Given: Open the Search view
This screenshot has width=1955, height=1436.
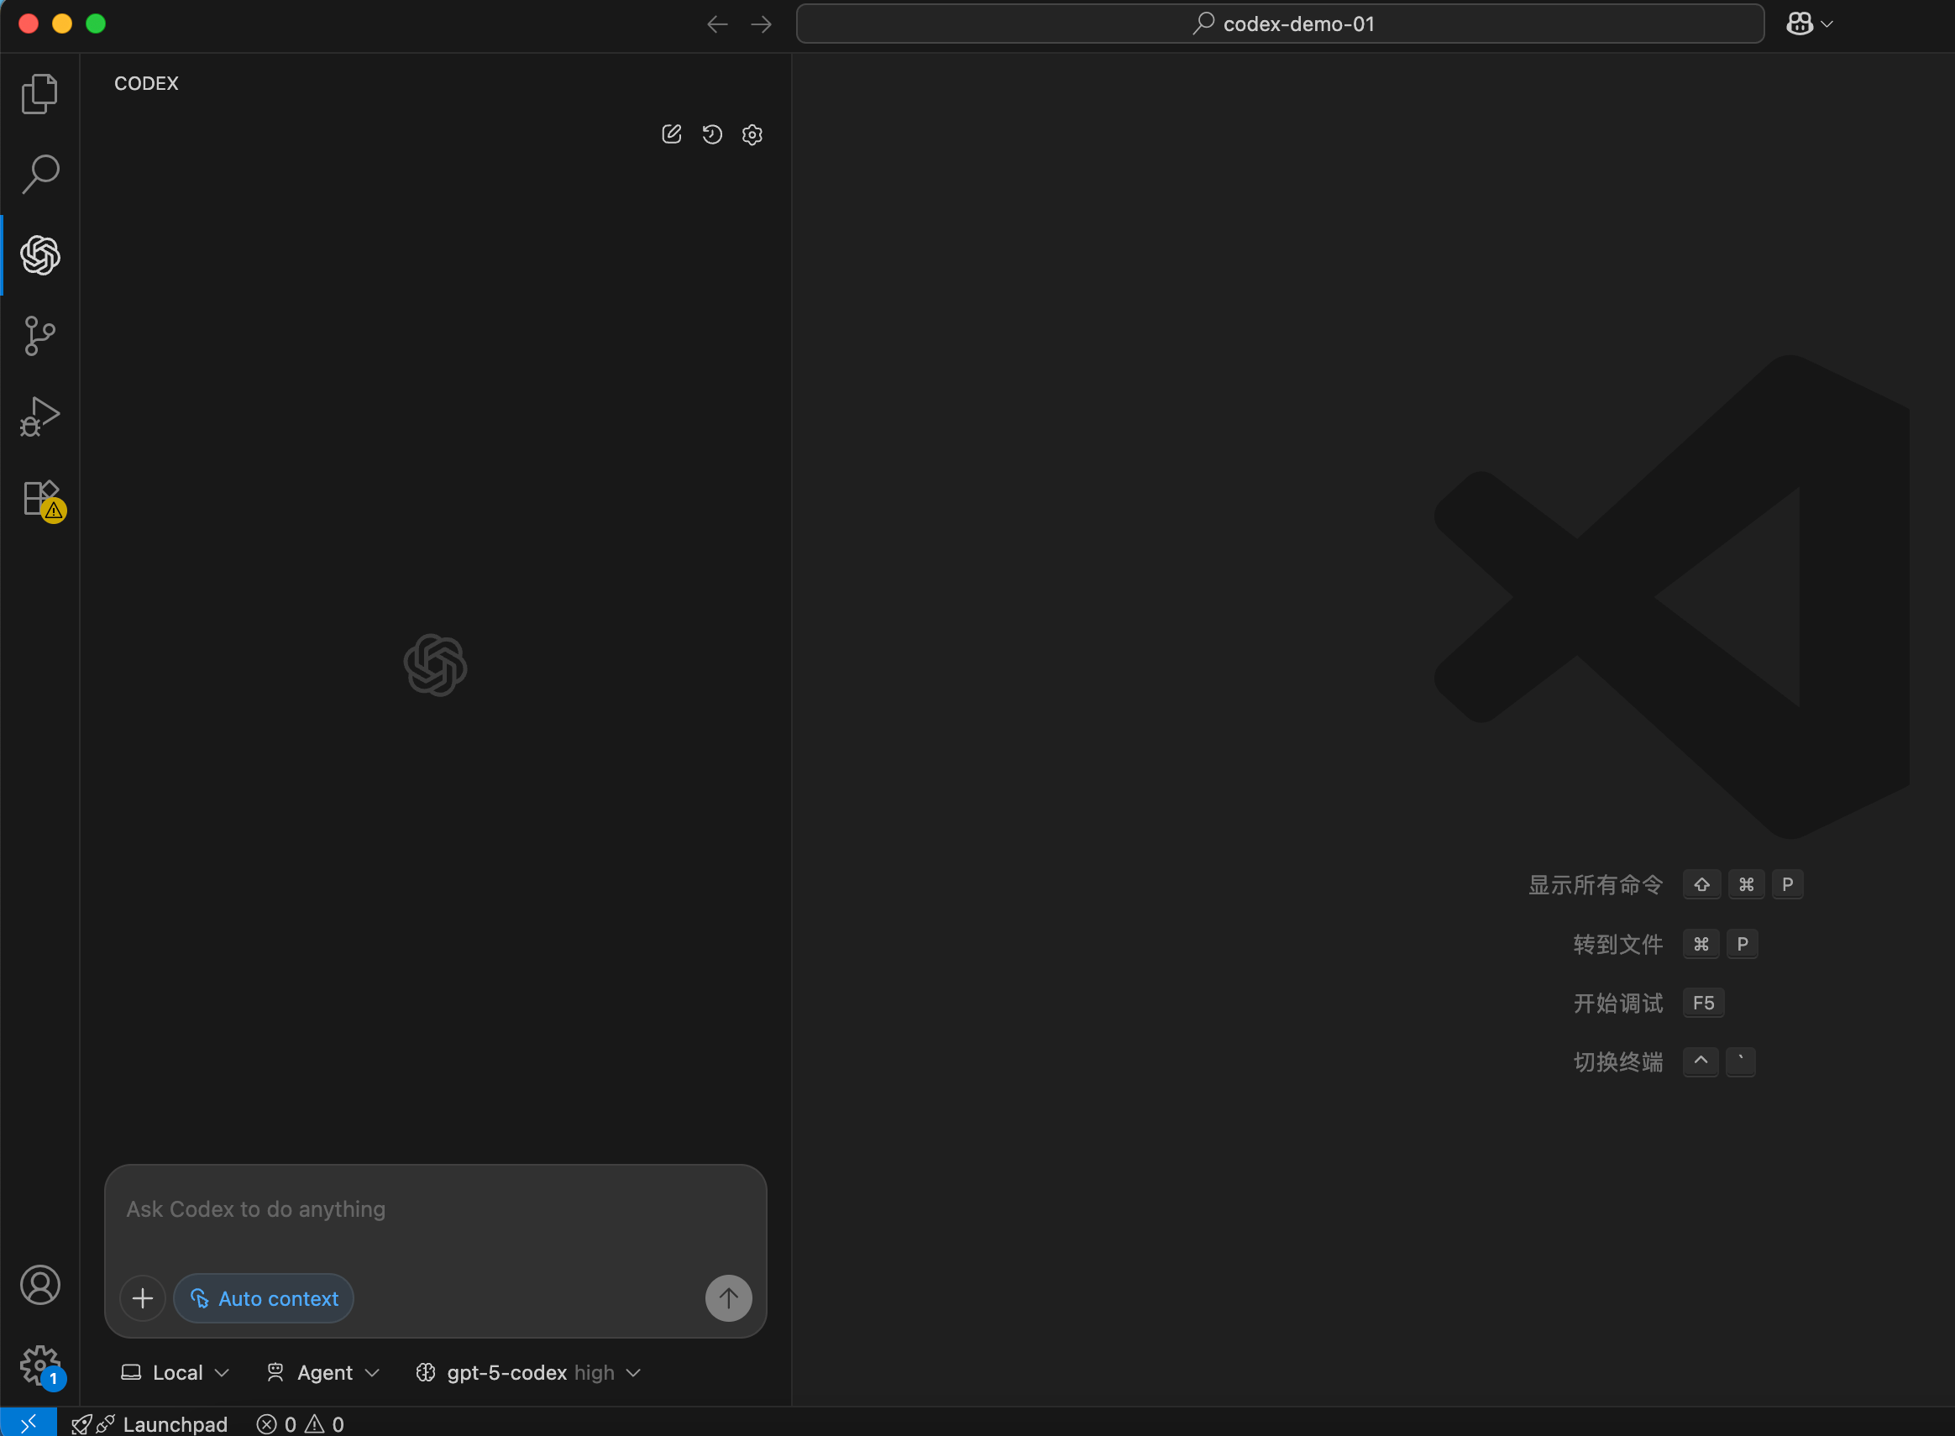Looking at the screenshot, I should tap(39, 173).
